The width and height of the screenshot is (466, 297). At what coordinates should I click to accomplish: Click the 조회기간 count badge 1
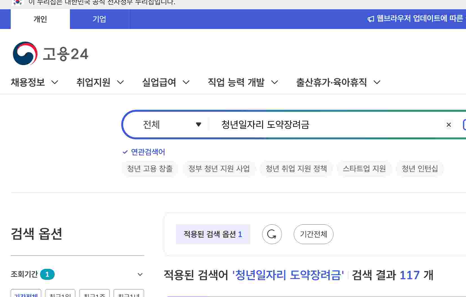(x=47, y=274)
